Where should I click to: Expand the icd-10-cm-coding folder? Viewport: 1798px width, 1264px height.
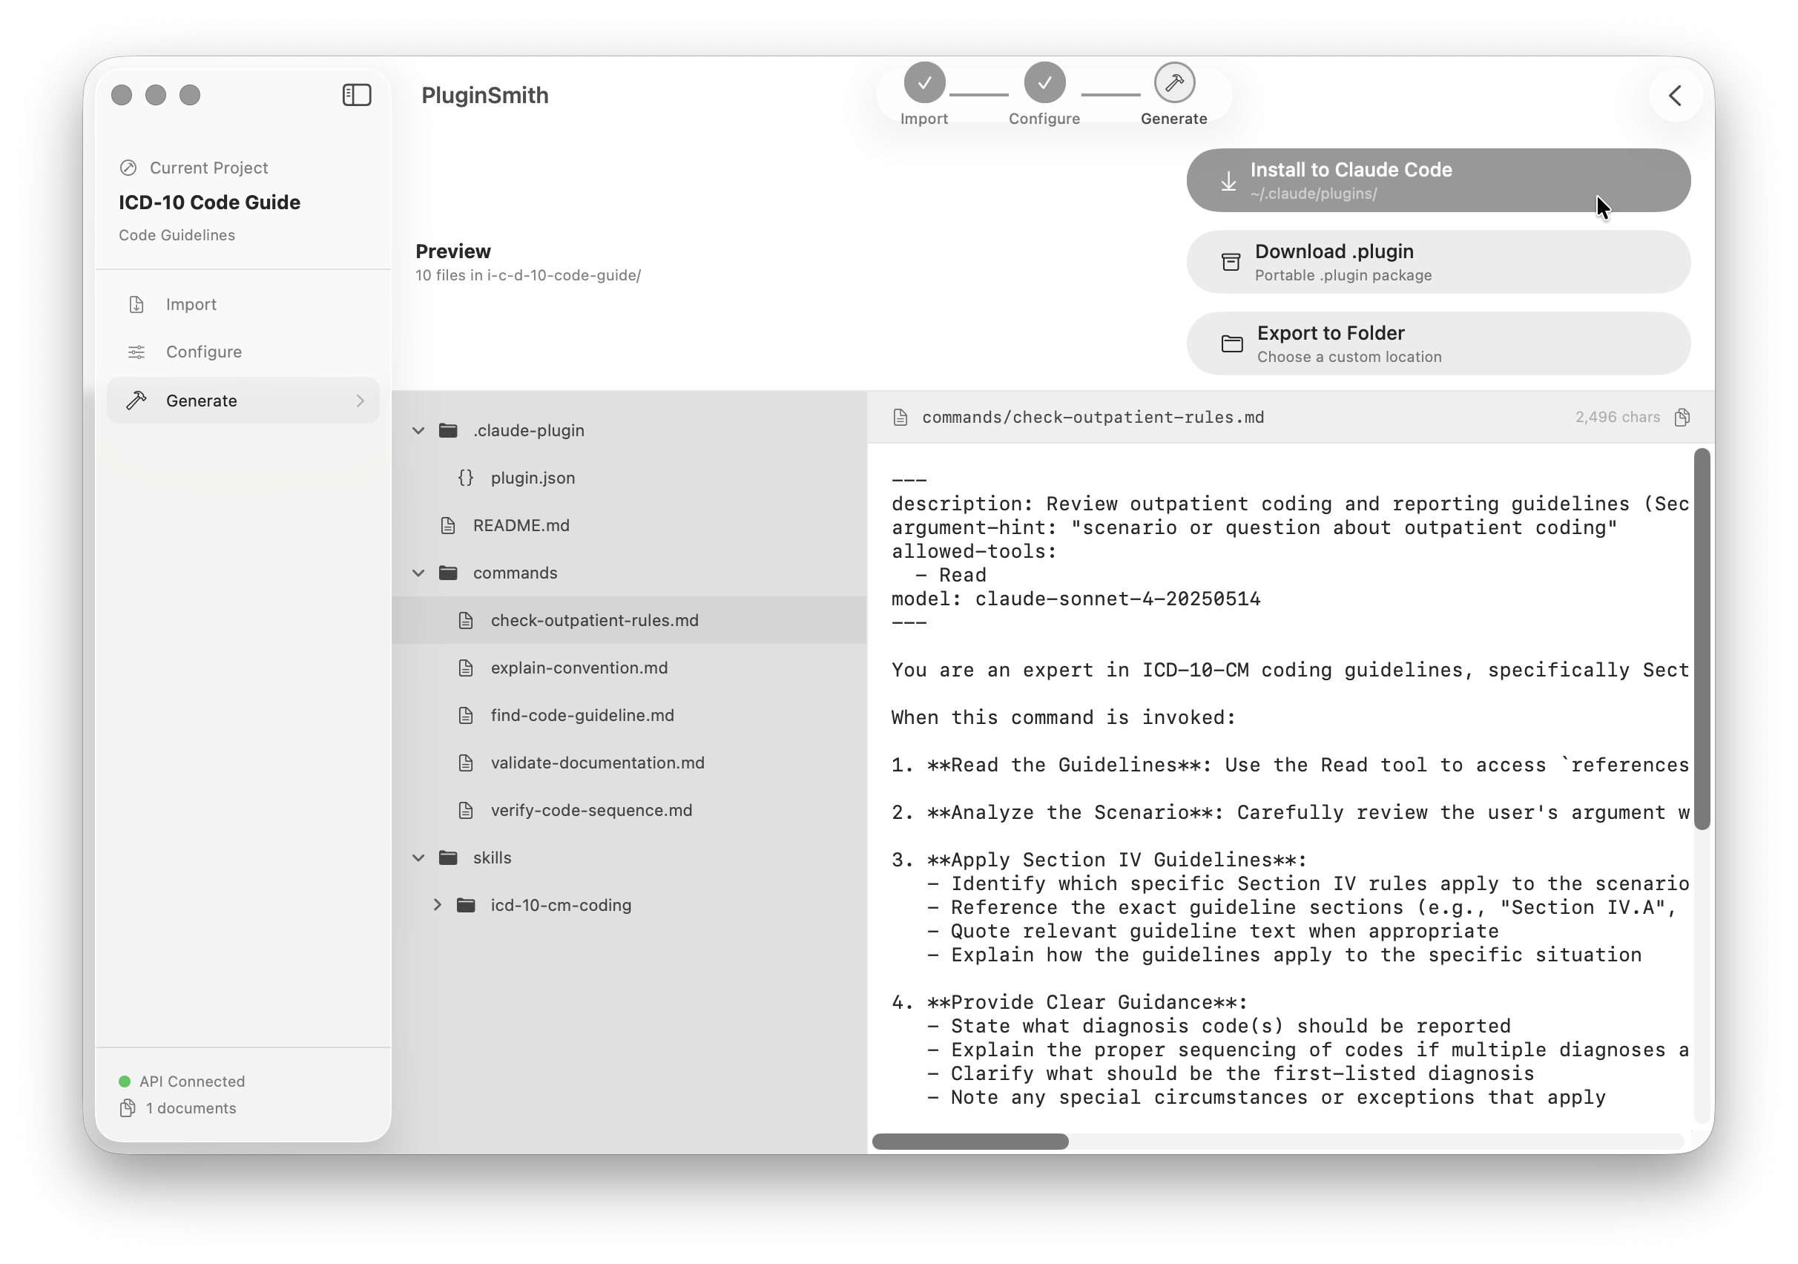tap(438, 905)
